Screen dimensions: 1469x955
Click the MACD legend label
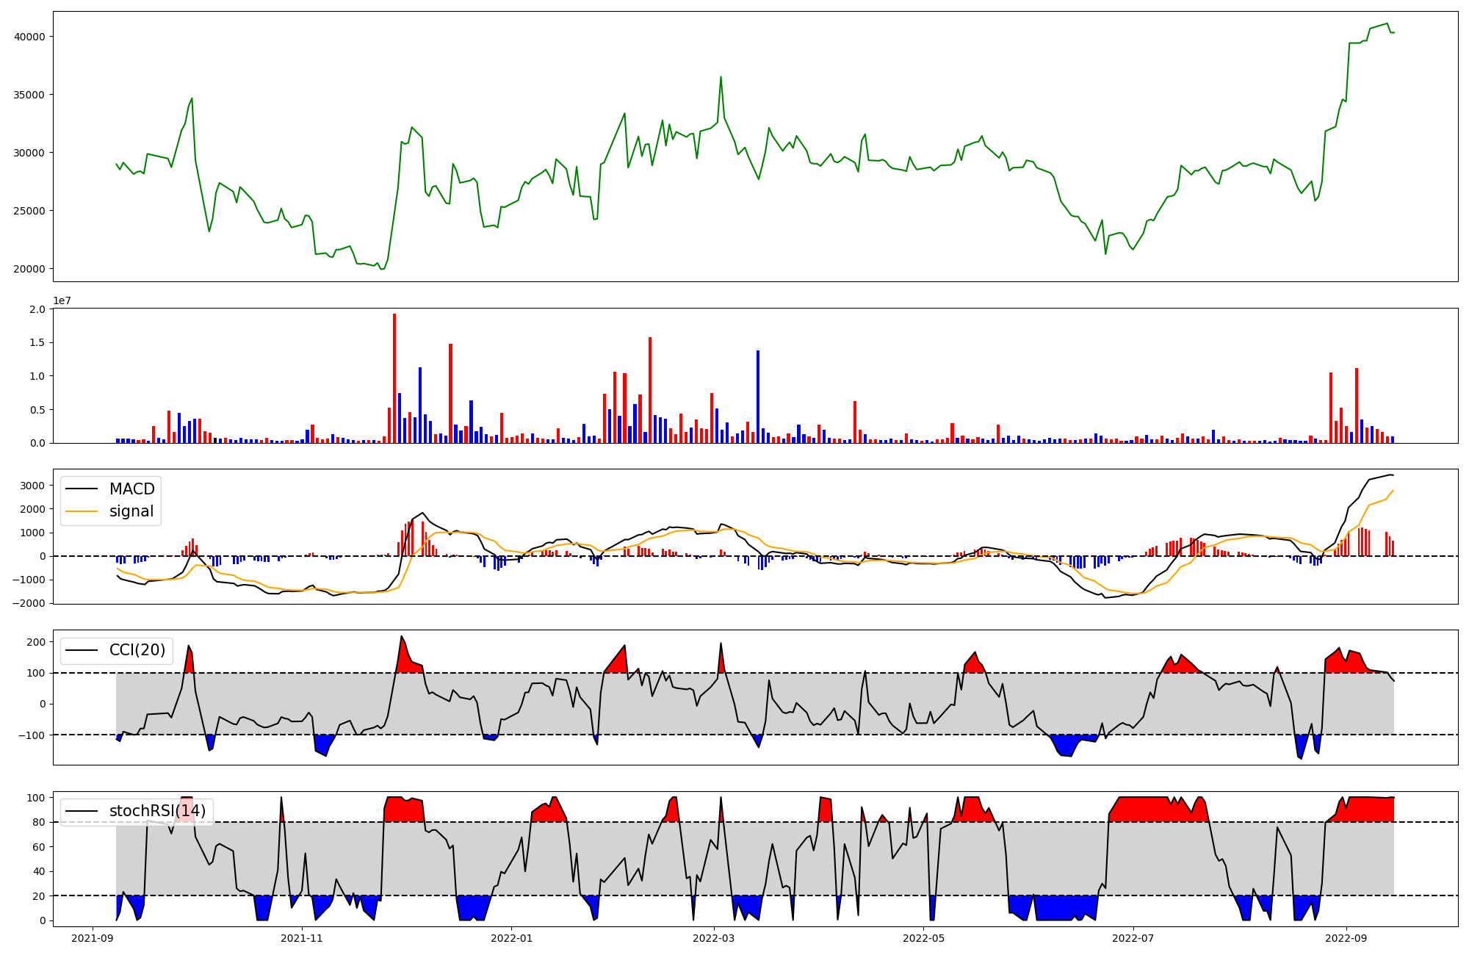pyautogui.click(x=131, y=489)
